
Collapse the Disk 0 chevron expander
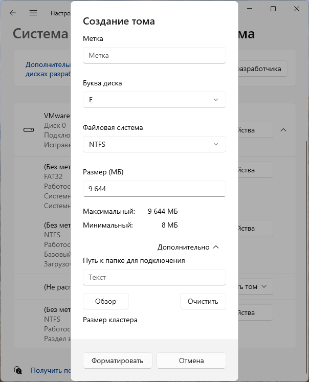[x=283, y=130]
